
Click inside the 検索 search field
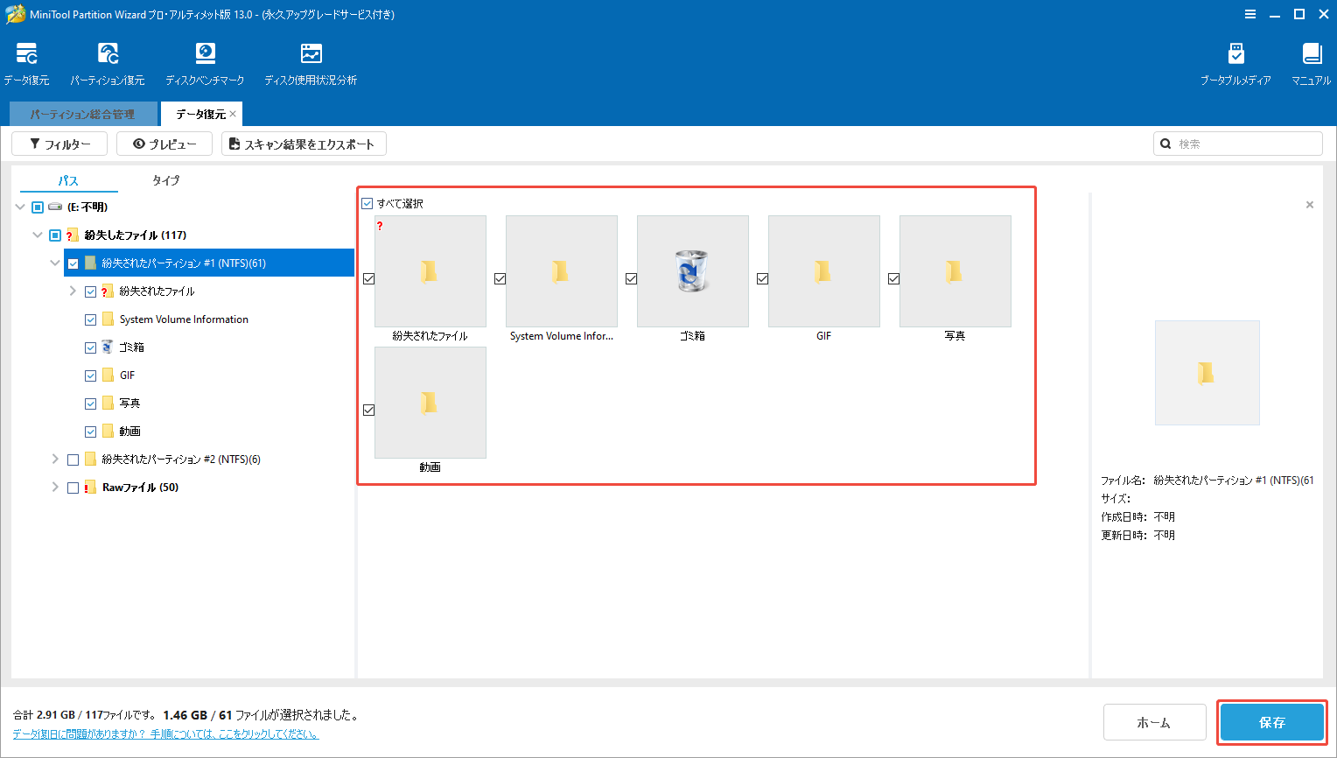tap(1237, 143)
